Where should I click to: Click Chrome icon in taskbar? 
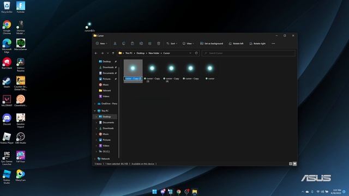pos(178,192)
